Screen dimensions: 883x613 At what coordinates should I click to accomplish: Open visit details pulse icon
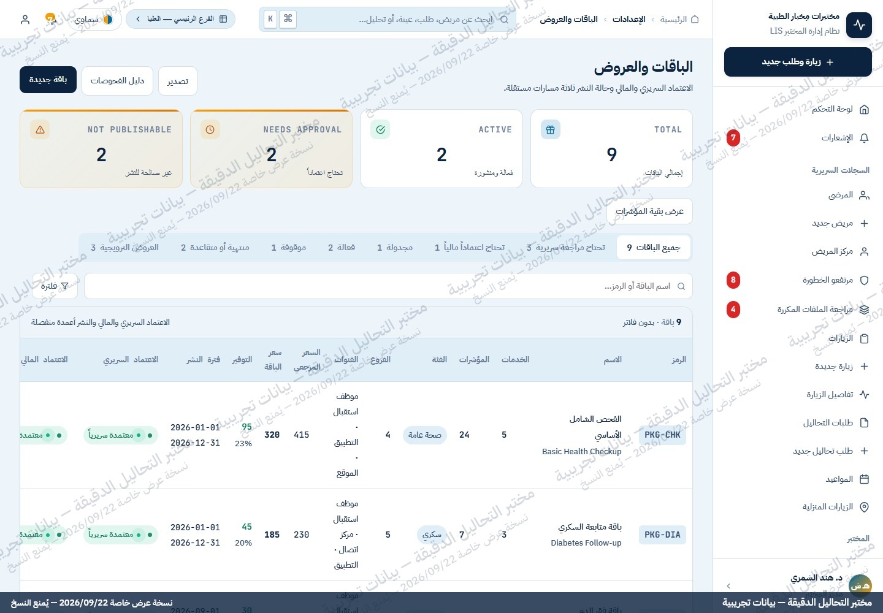tap(864, 395)
